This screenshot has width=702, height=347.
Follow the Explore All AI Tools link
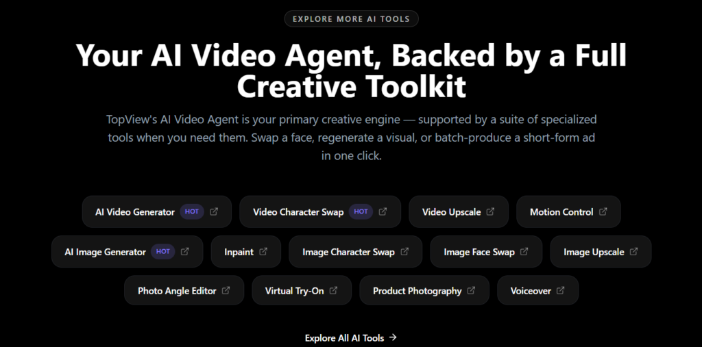point(351,337)
